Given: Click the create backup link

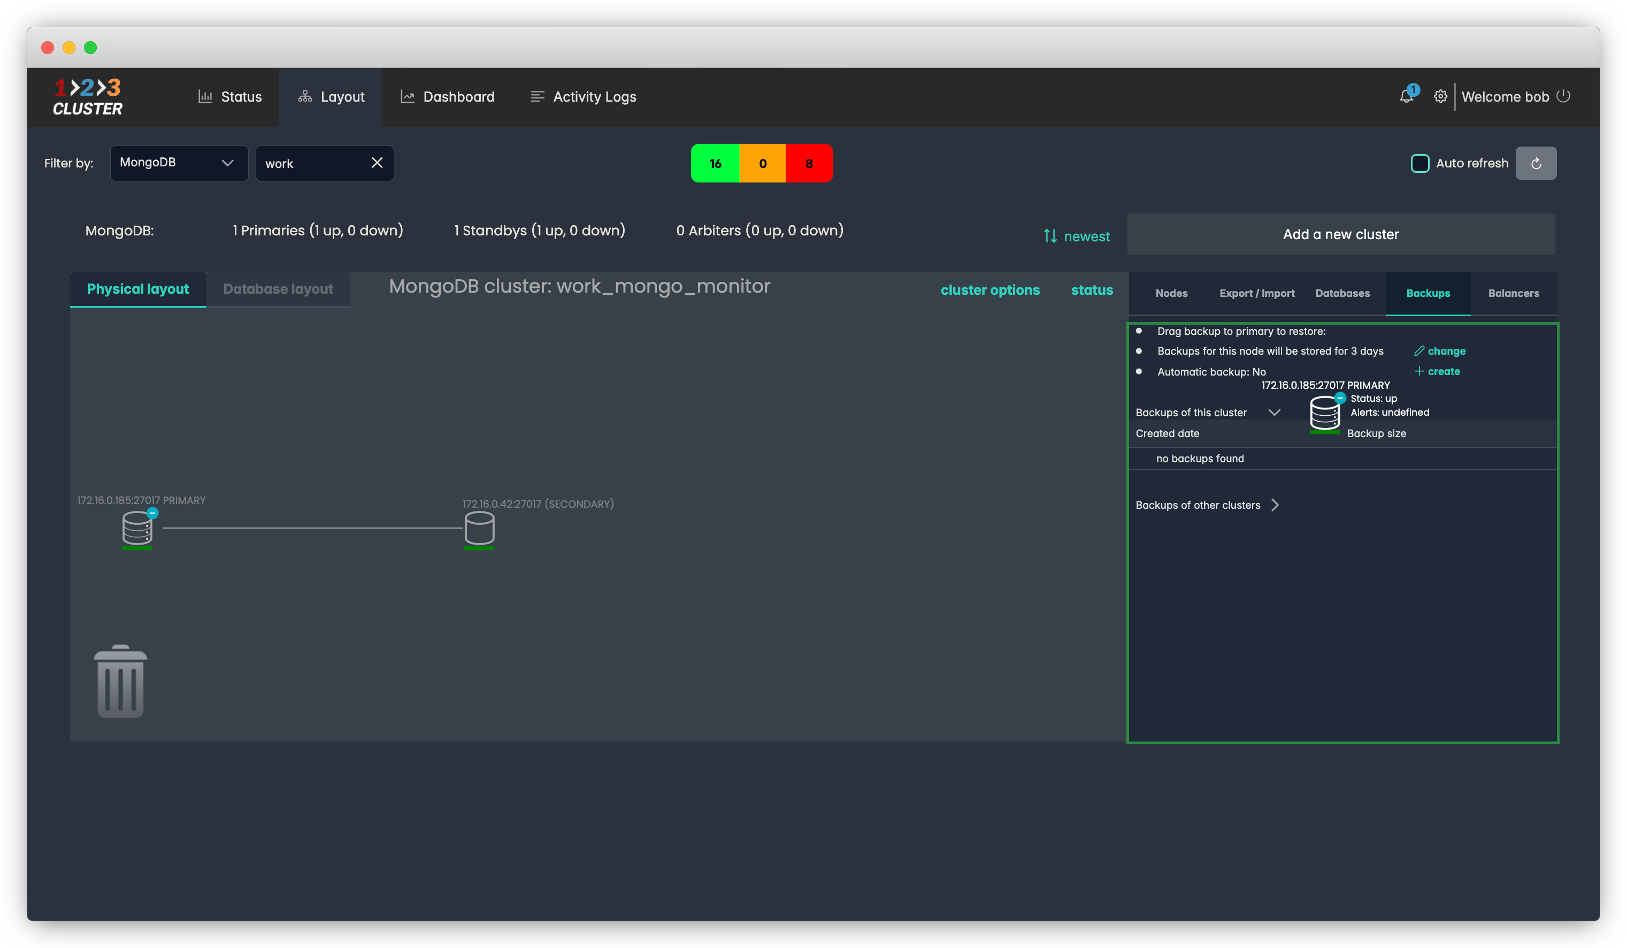Looking at the screenshot, I should (1443, 371).
